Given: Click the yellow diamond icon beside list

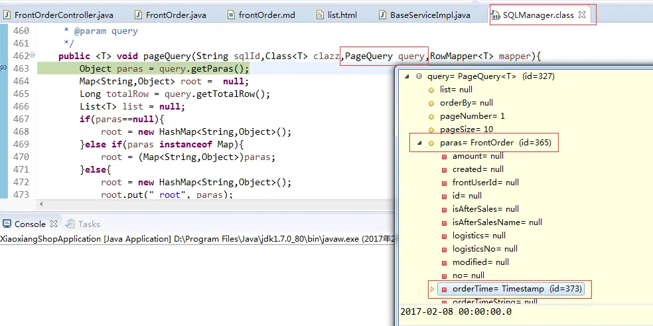Looking at the screenshot, I should pyautogui.click(x=431, y=90).
